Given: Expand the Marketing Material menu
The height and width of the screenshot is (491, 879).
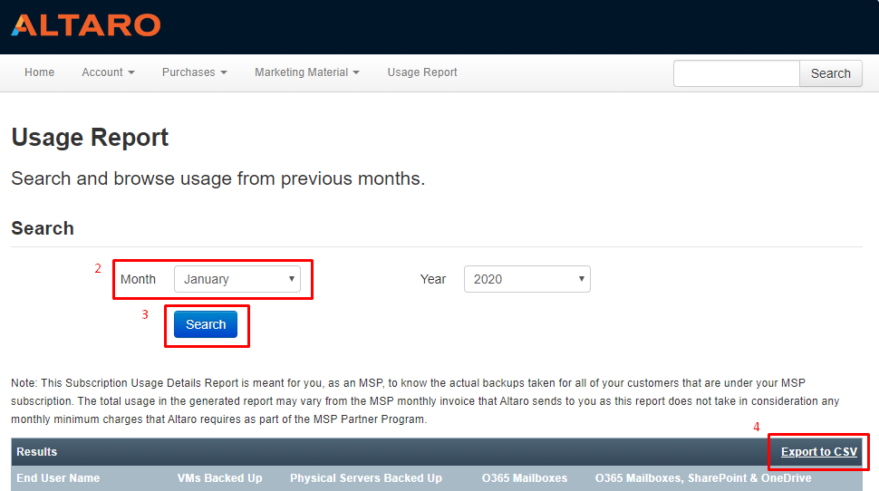Looking at the screenshot, I should point(306,72).
